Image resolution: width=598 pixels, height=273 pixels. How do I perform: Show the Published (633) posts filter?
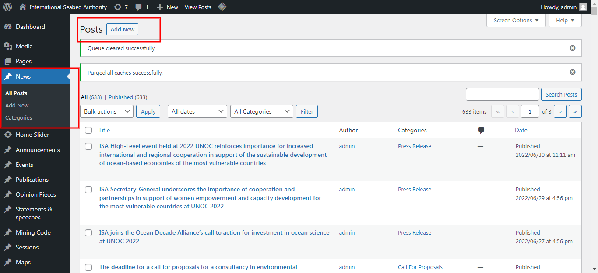pyautogui.click(x=128, y=97)
